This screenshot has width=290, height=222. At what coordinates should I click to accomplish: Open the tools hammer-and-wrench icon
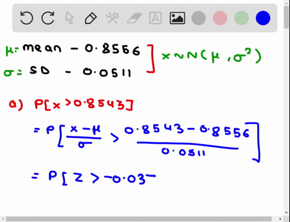pos(112,18)
